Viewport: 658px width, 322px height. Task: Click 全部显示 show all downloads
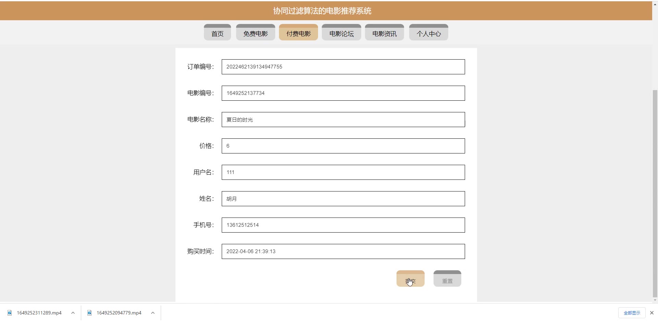(x=632, y=313)
